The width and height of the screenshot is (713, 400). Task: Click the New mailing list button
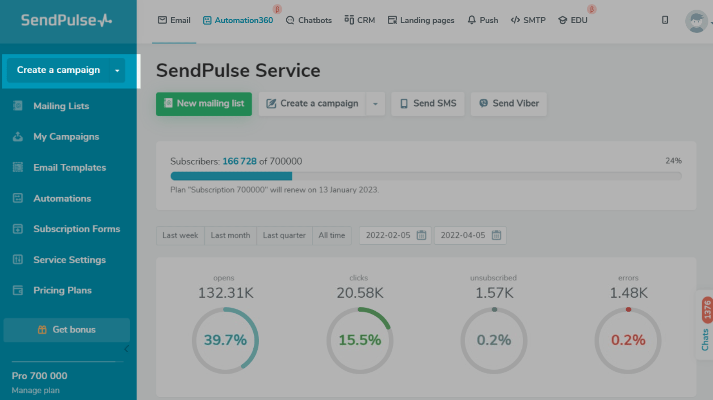204,104
